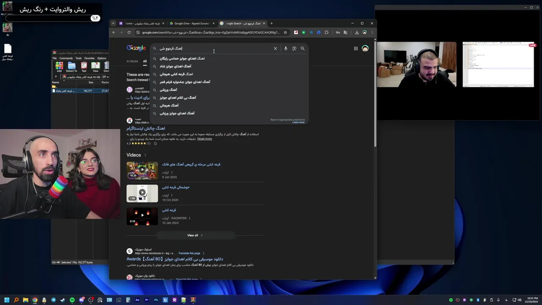Open Telegram from taskbar

pos(53,300)
